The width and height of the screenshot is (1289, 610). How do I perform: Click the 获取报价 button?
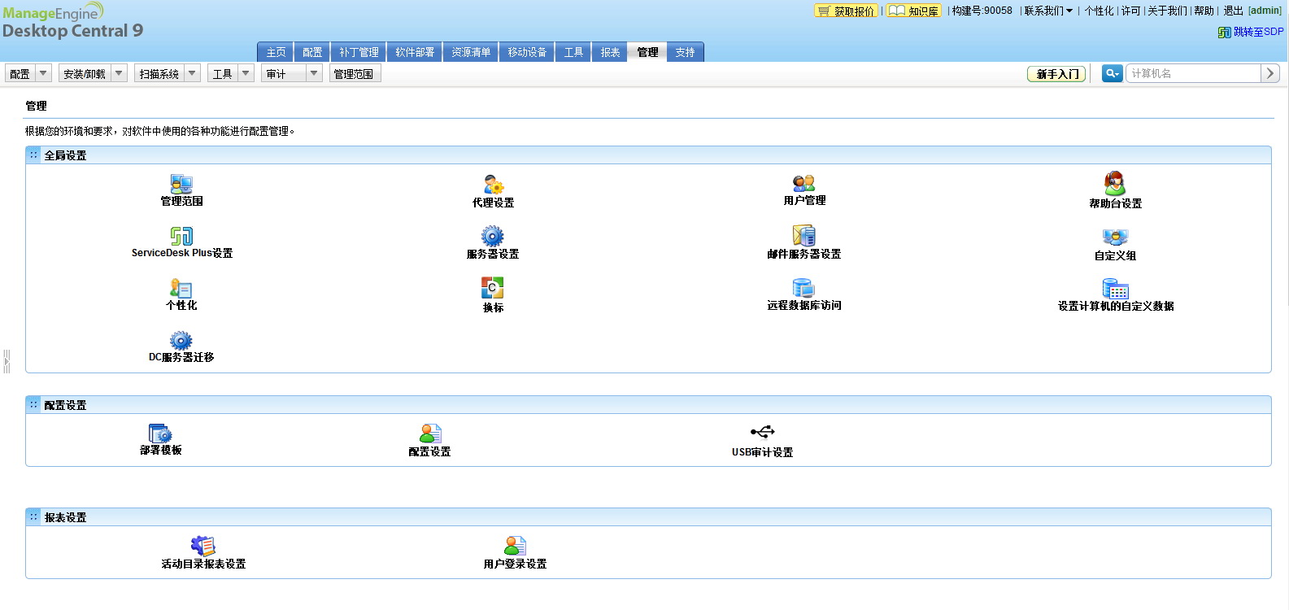tap(846, 11)
